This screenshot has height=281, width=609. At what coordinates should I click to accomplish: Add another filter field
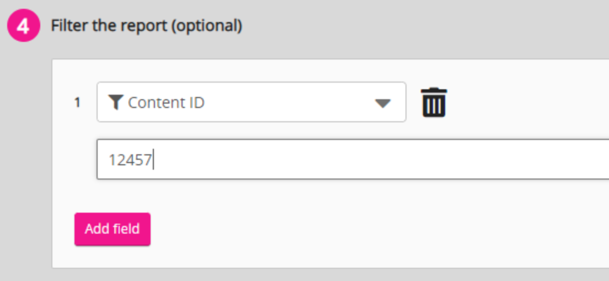[112, 229]
